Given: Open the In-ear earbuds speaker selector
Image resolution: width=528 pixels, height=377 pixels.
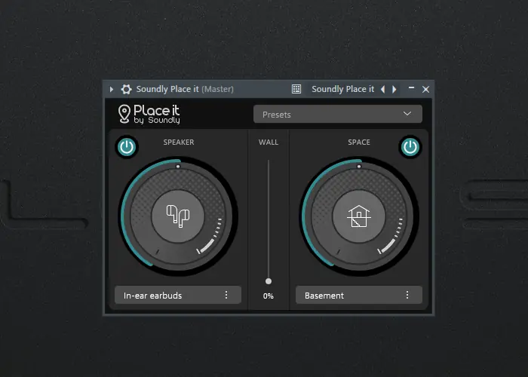Looking at the screenshot, I should pos(178,296).
